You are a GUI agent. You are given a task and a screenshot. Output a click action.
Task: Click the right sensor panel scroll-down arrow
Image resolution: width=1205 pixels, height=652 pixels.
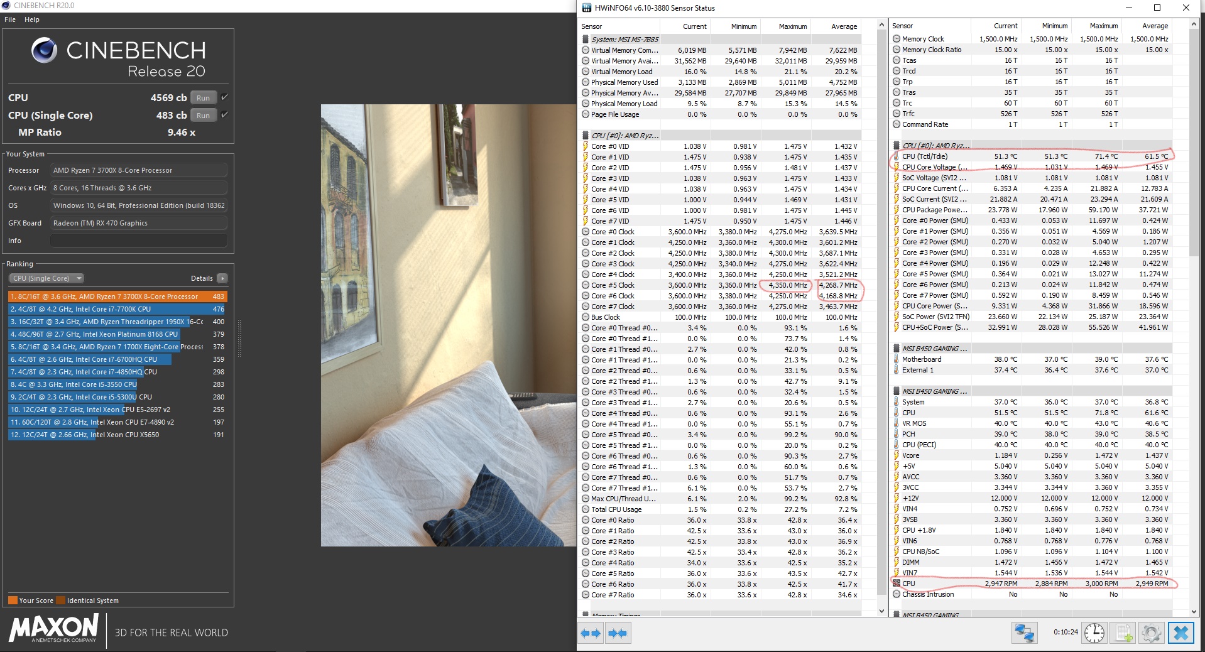click(x=1194, y=611)
